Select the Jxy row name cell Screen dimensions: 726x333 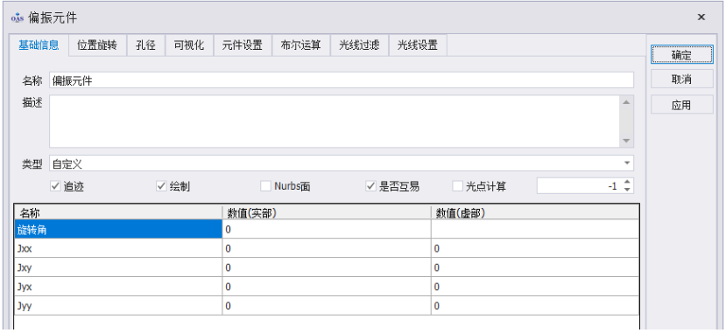(x=118, y=267)
